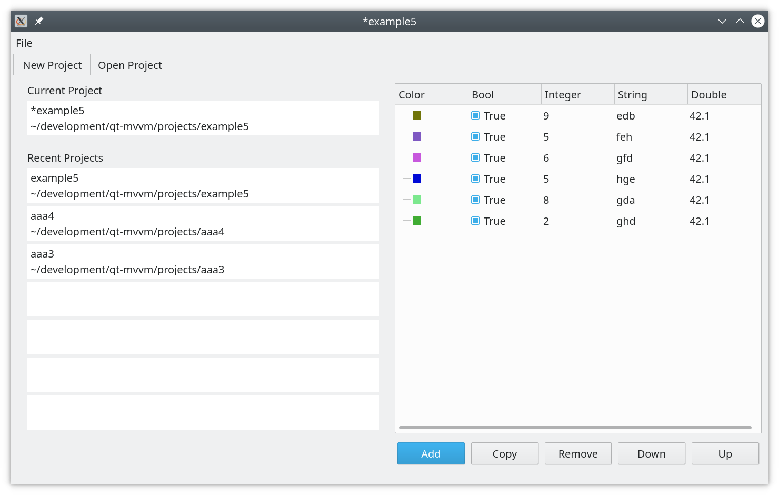779x495 pixels.
Task: Toggle the pin window icon
Action: point(39,21)
